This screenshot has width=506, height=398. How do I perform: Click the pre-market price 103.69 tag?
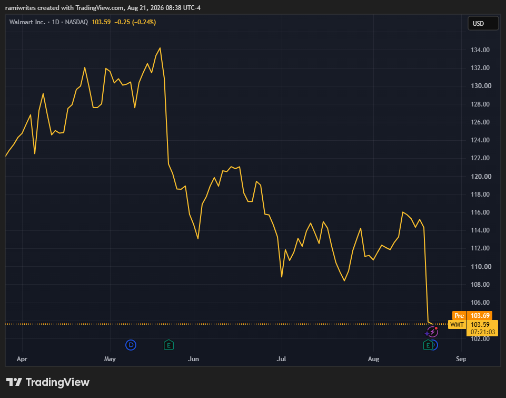[x=480, y=316]
